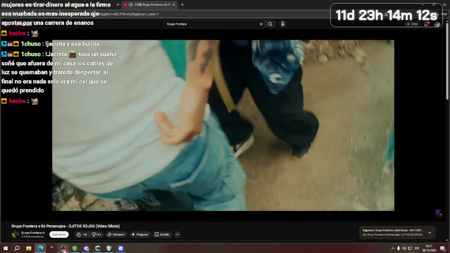Start voice search with microphone icon
450x253 pixels.
click(283, 24)
